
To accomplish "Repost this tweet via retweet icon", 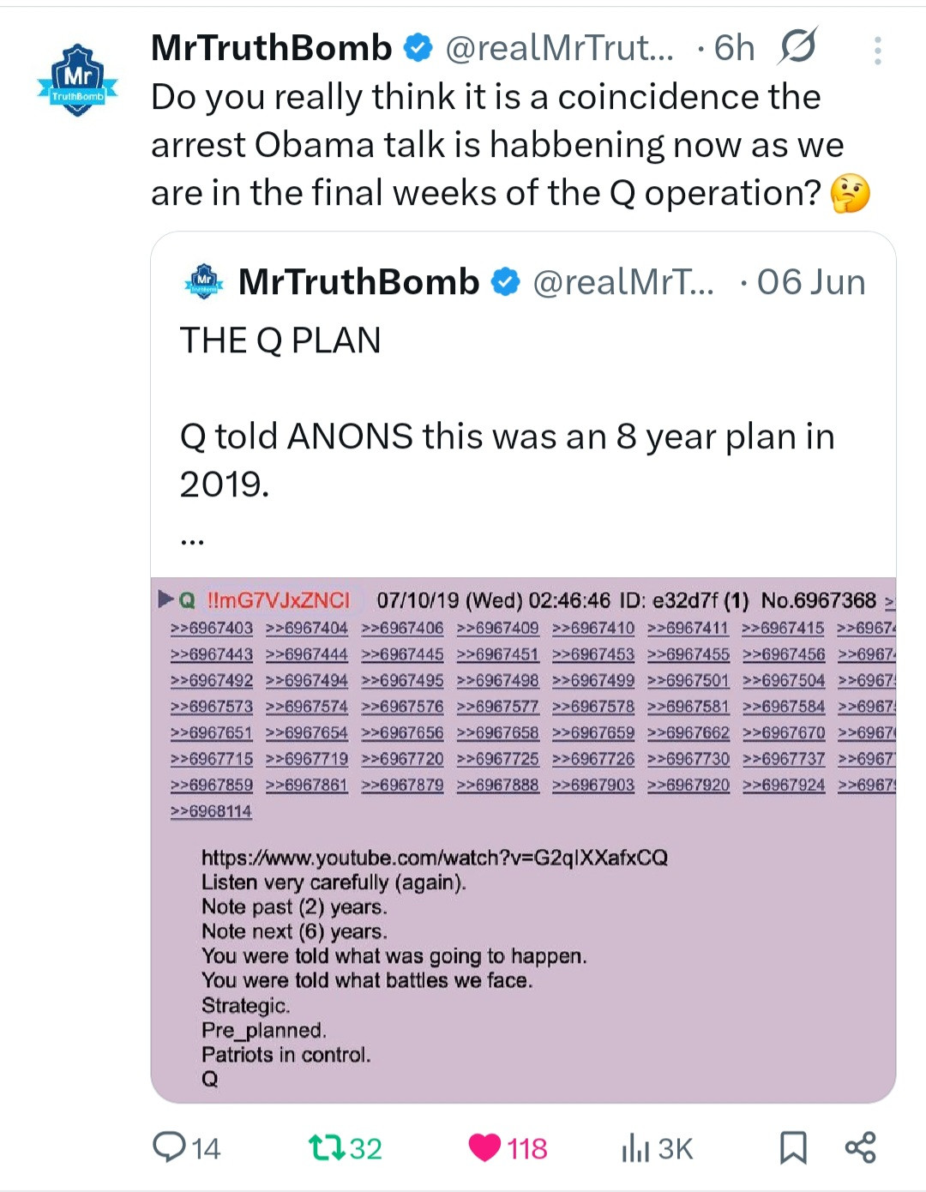I will tap(326, 1147).
